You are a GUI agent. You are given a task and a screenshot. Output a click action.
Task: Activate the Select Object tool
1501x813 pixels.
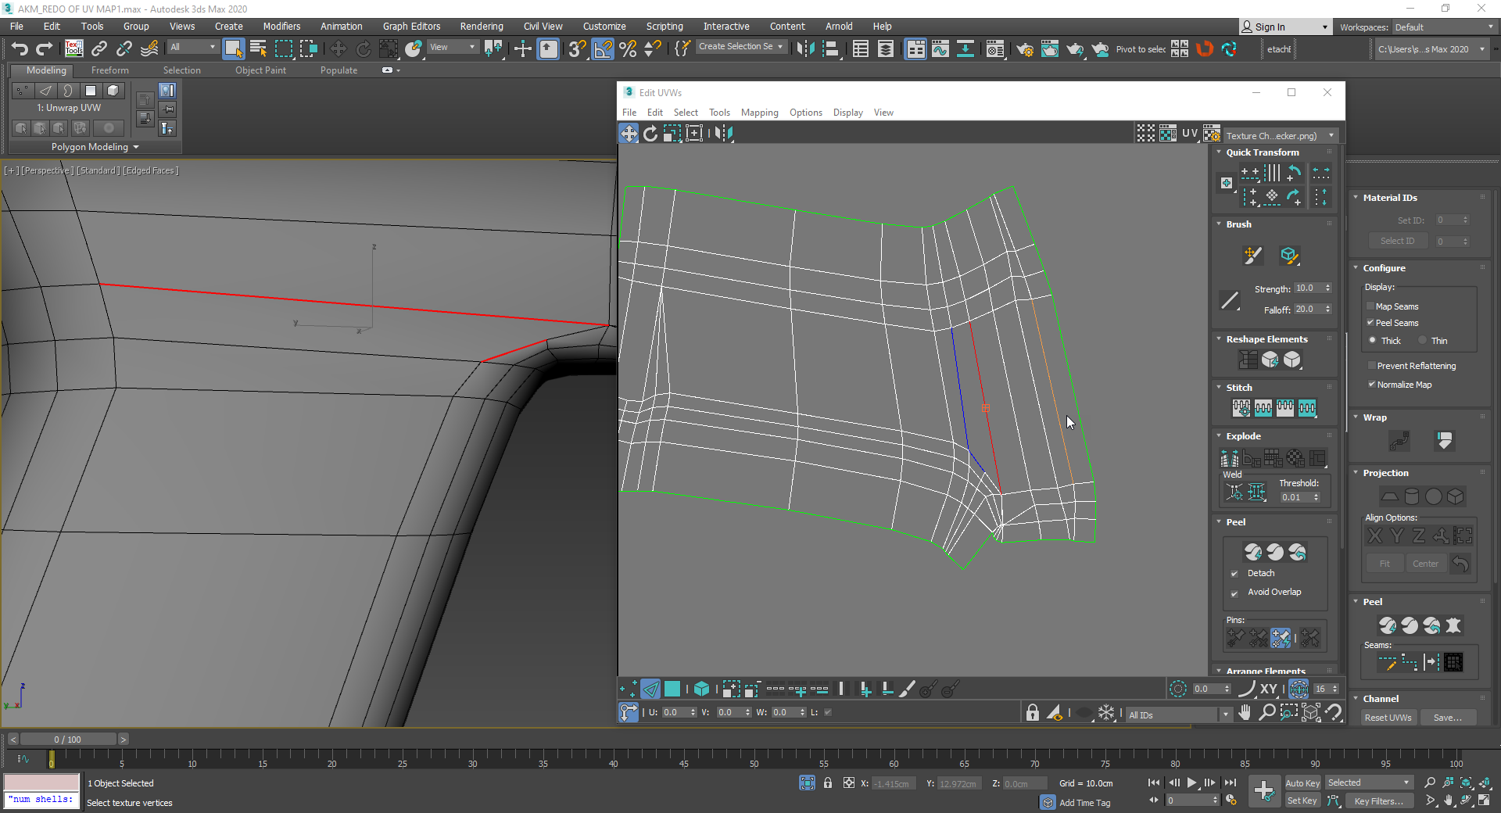click(233, 48)
